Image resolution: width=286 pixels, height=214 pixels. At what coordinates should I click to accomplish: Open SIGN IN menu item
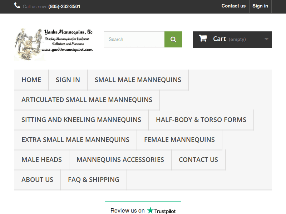tap(68, 80)
